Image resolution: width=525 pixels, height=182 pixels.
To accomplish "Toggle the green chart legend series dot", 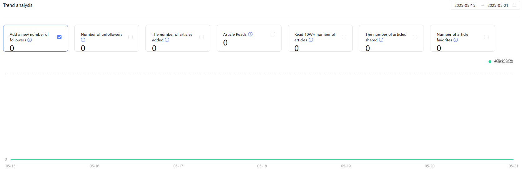I will click(490, 62).
